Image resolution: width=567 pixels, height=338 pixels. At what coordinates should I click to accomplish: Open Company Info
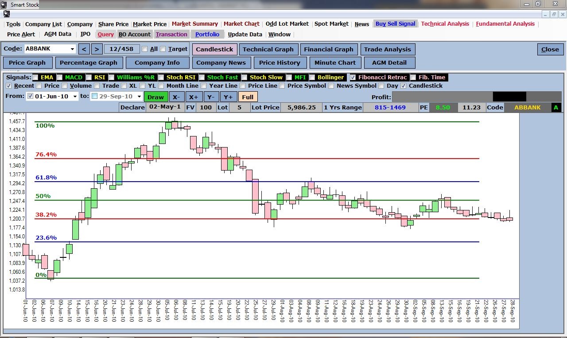[x=157, y=62]
